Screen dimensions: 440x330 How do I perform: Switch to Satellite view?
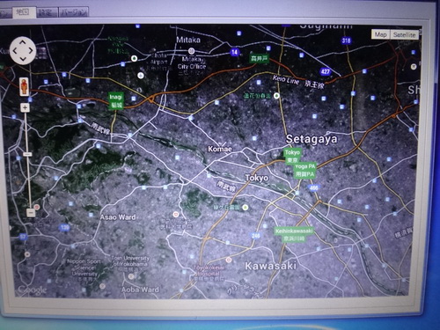(x=405, y=34)
